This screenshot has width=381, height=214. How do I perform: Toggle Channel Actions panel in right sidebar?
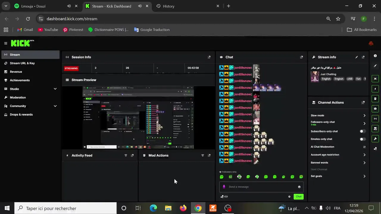pyautogui.click(x=375, y=129)
